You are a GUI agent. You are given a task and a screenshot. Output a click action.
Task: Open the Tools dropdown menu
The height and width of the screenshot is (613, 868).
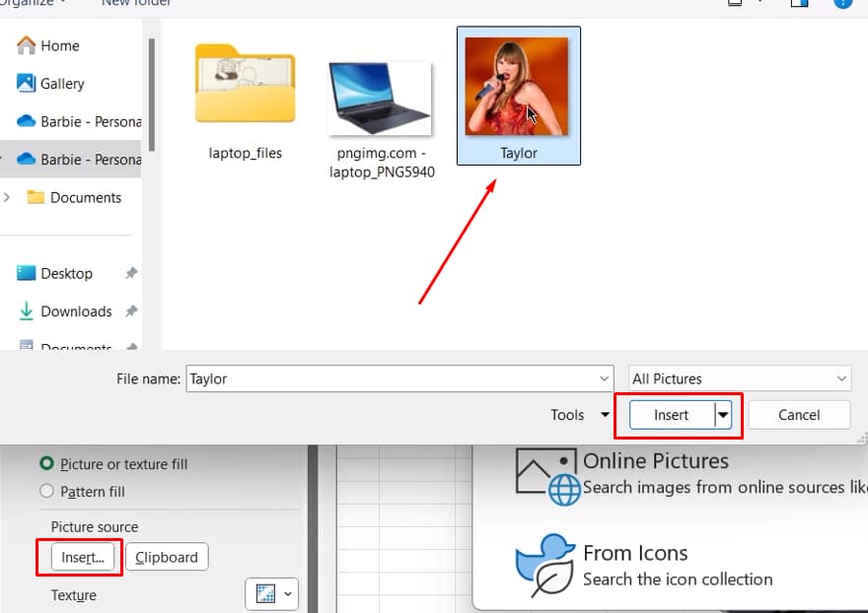pos(579,415)
